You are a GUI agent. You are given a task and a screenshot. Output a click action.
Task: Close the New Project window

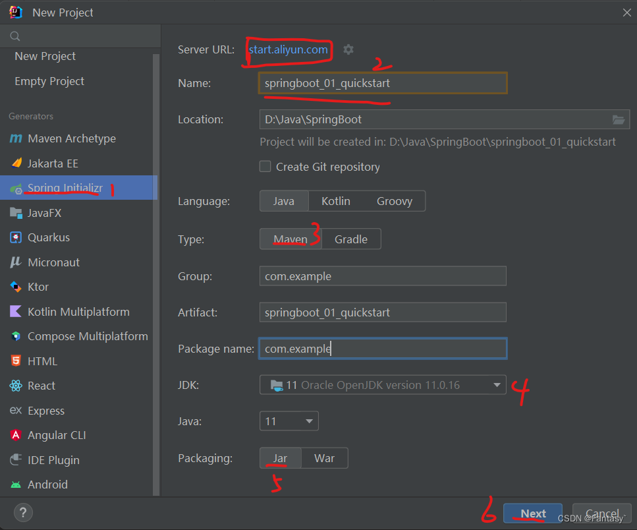[627, 13]
